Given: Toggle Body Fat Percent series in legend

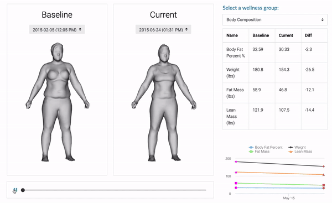Looking at the screenshot, I should (x=266, y=147).
